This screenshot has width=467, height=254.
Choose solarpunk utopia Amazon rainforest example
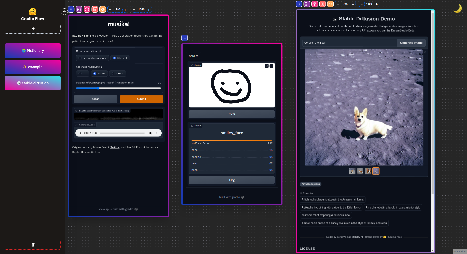[x=333, y=199]
